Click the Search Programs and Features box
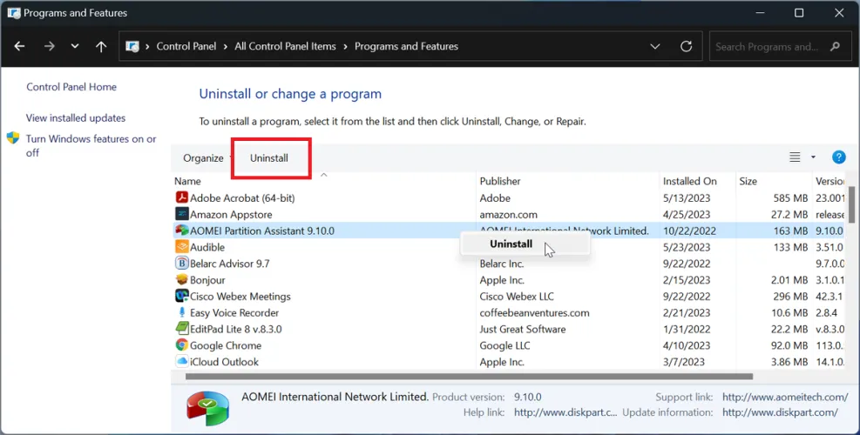860x435 pixels. tap(765, 47)
